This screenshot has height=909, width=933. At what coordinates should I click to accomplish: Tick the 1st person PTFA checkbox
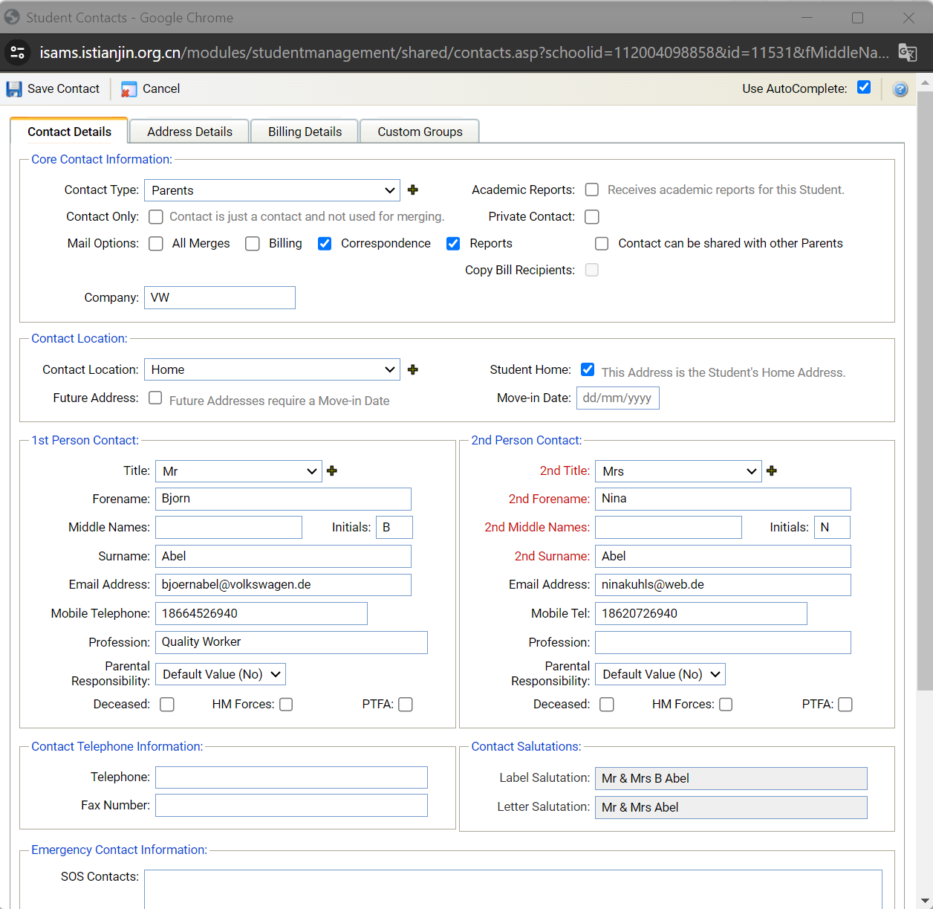406,705
